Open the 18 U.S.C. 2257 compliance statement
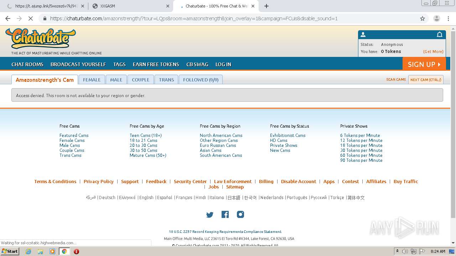 pyautogui.click(x=225, y=231)
